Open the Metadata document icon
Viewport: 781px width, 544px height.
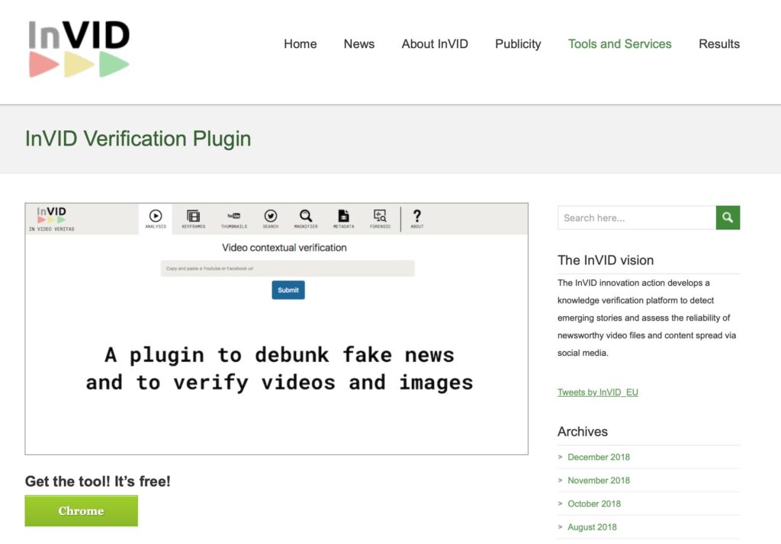[343, 218]
